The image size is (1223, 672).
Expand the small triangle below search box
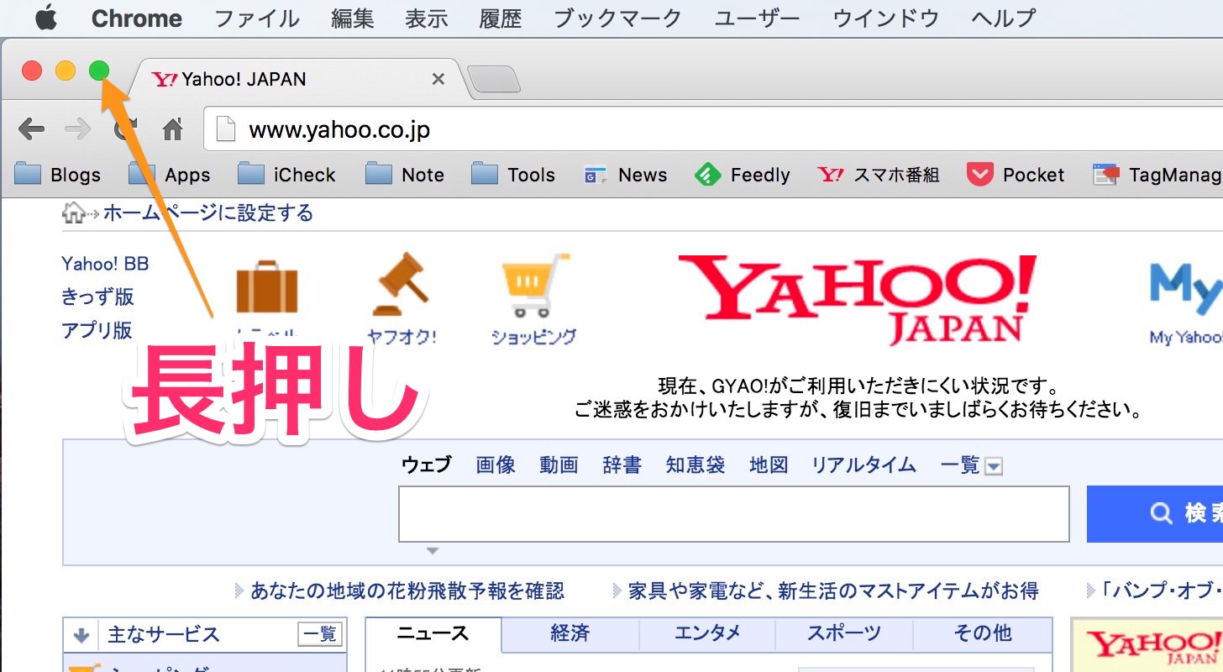(433, 551)
